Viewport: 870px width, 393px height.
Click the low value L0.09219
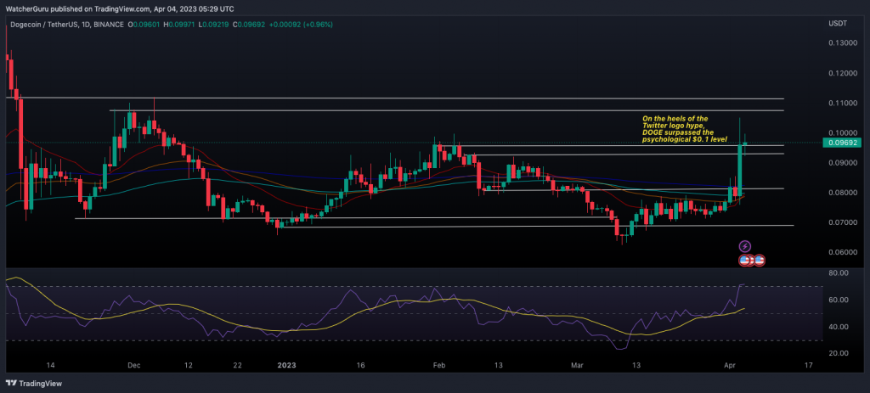pos(214,25)
